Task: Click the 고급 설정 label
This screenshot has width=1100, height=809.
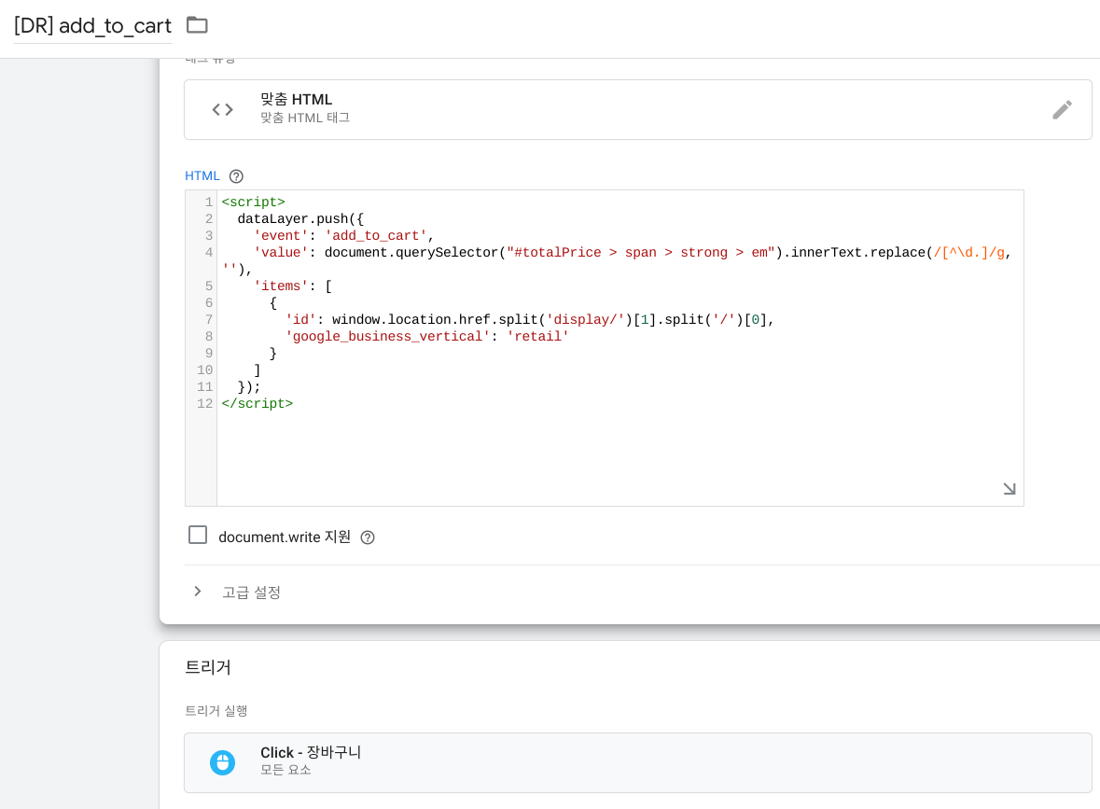Action: [x=251, y=593]
